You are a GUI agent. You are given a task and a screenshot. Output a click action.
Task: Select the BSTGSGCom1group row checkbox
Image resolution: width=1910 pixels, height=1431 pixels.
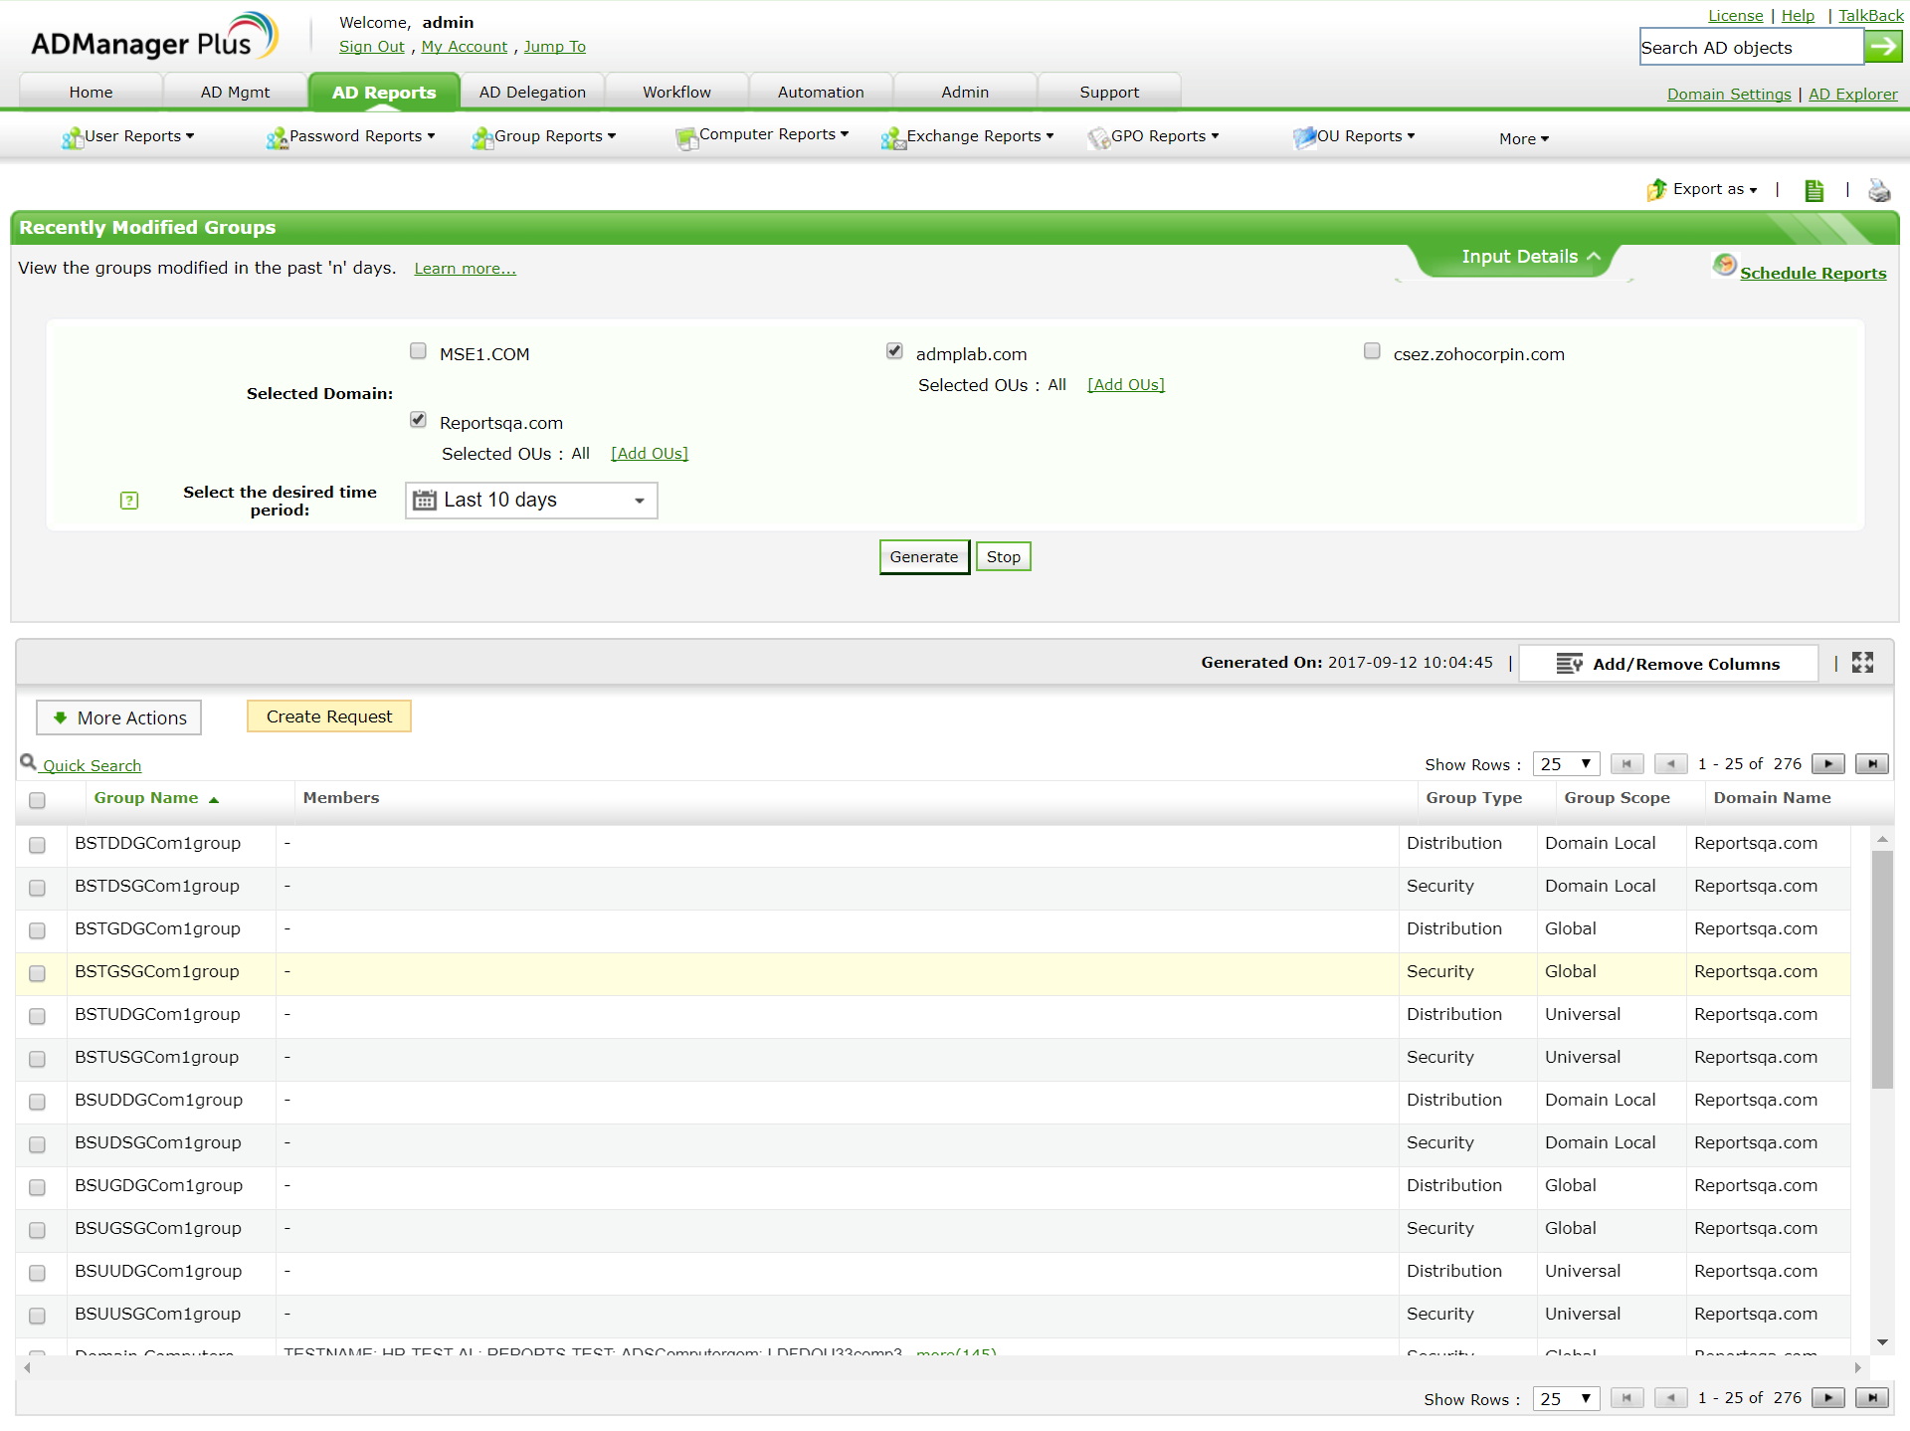pos(38,973)
